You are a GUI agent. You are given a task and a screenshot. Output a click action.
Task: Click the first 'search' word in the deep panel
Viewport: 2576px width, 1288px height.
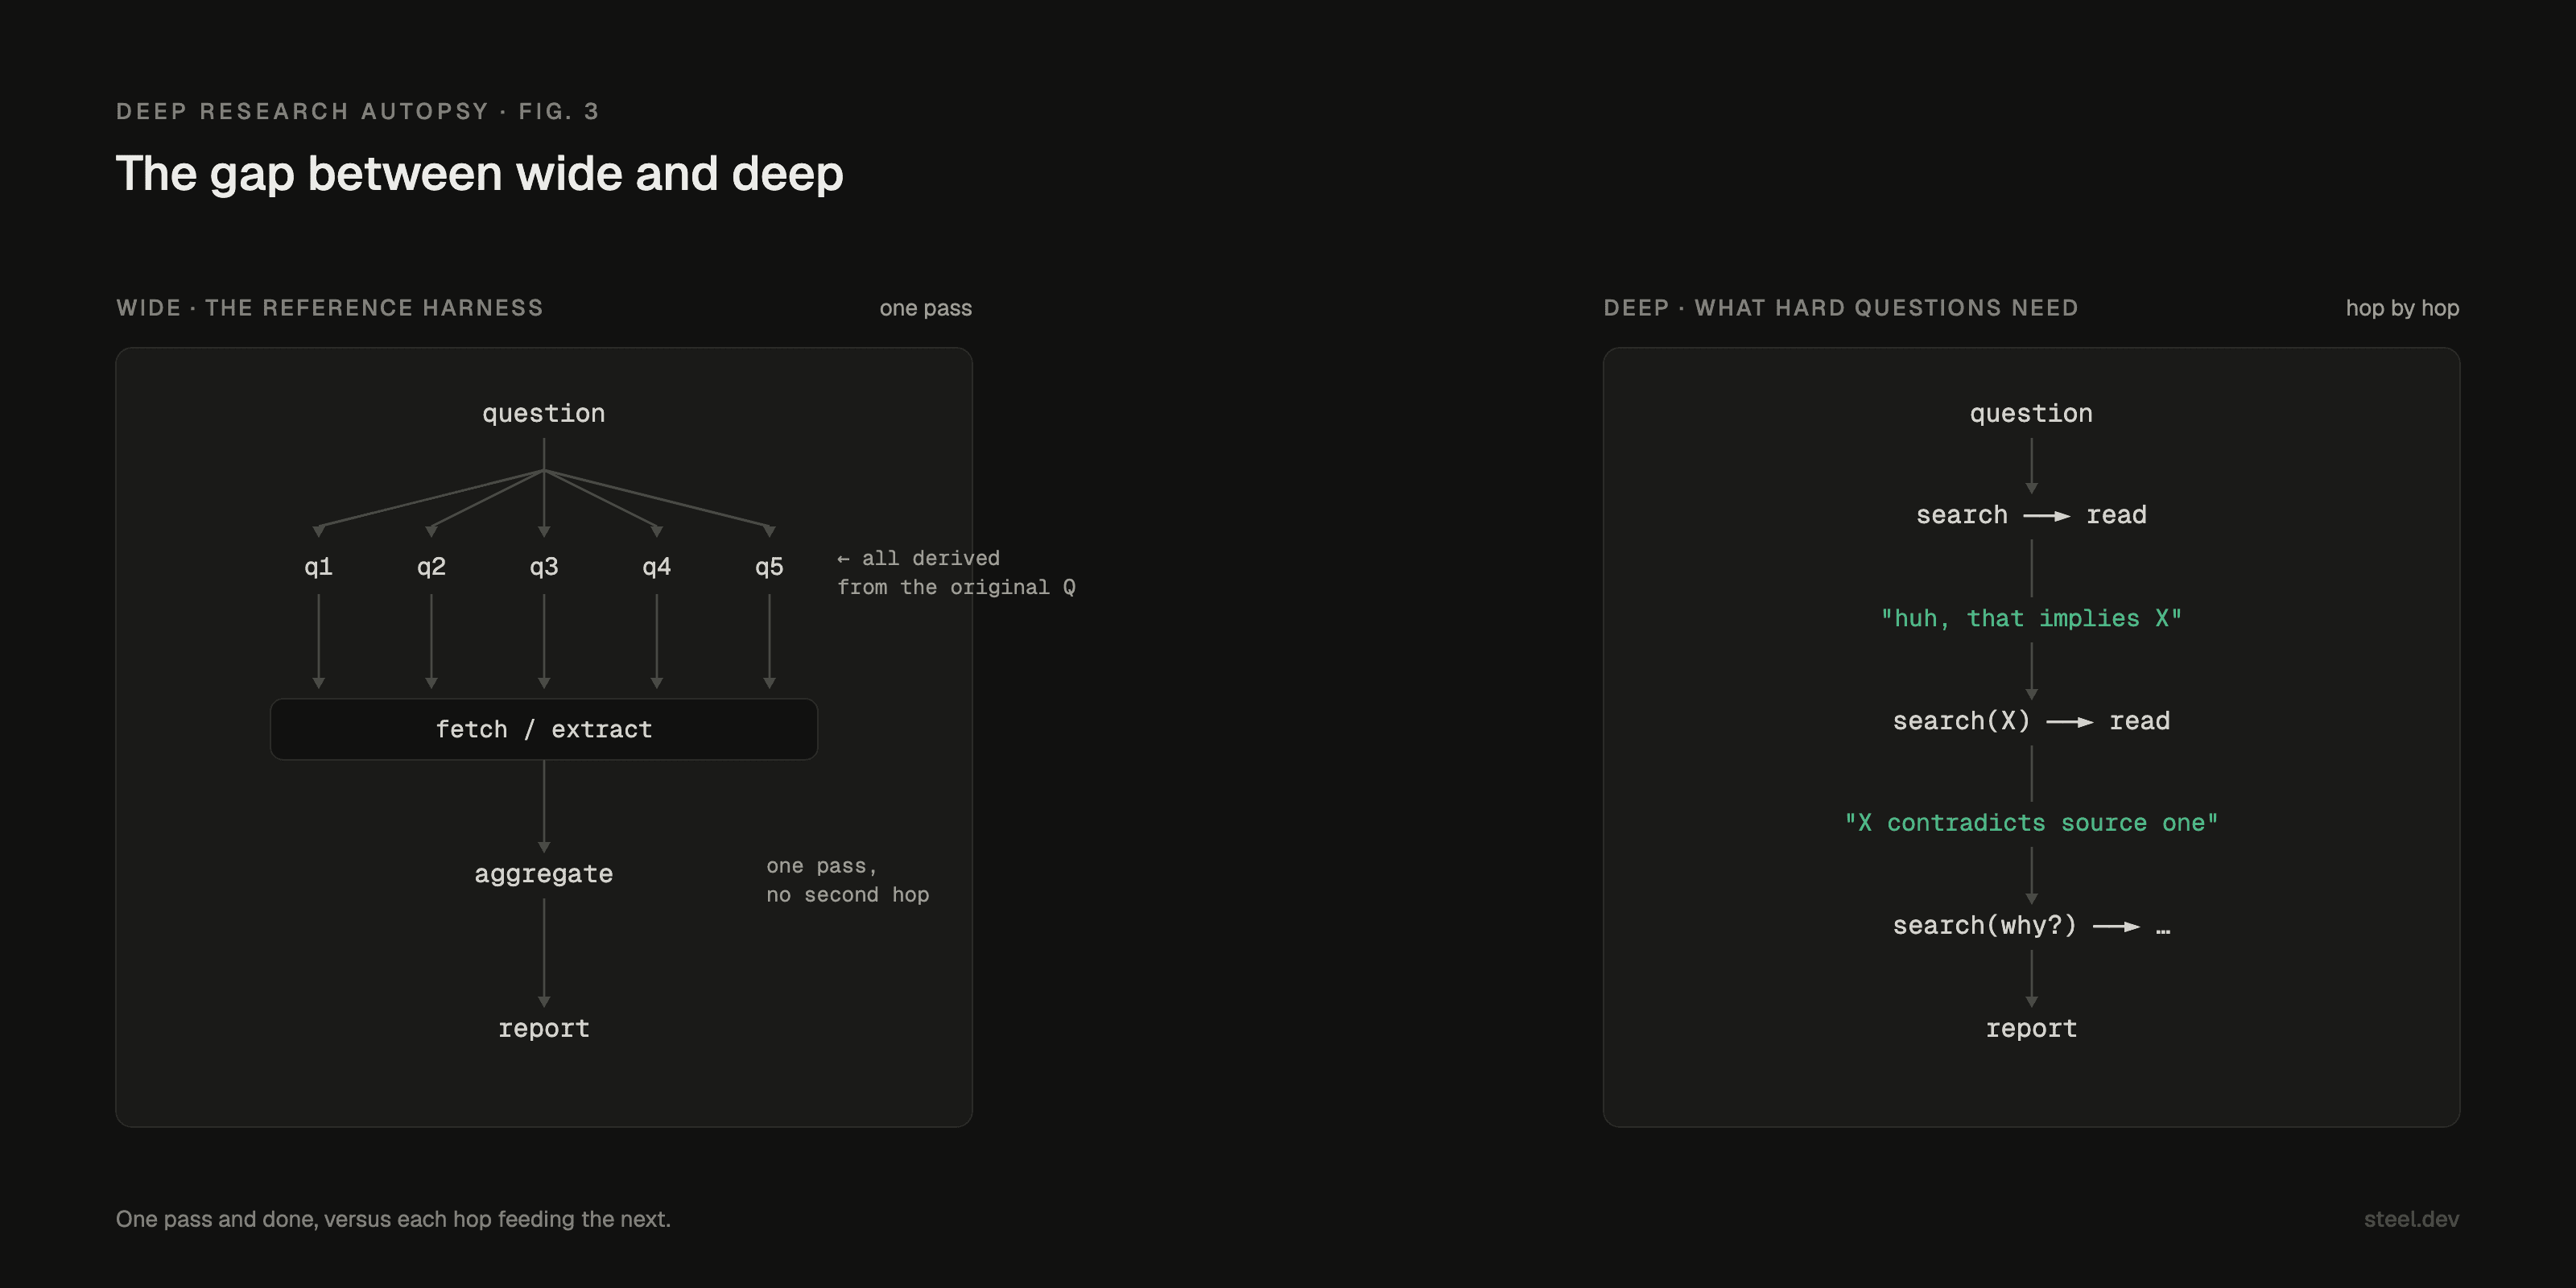tap(1961, 515)
